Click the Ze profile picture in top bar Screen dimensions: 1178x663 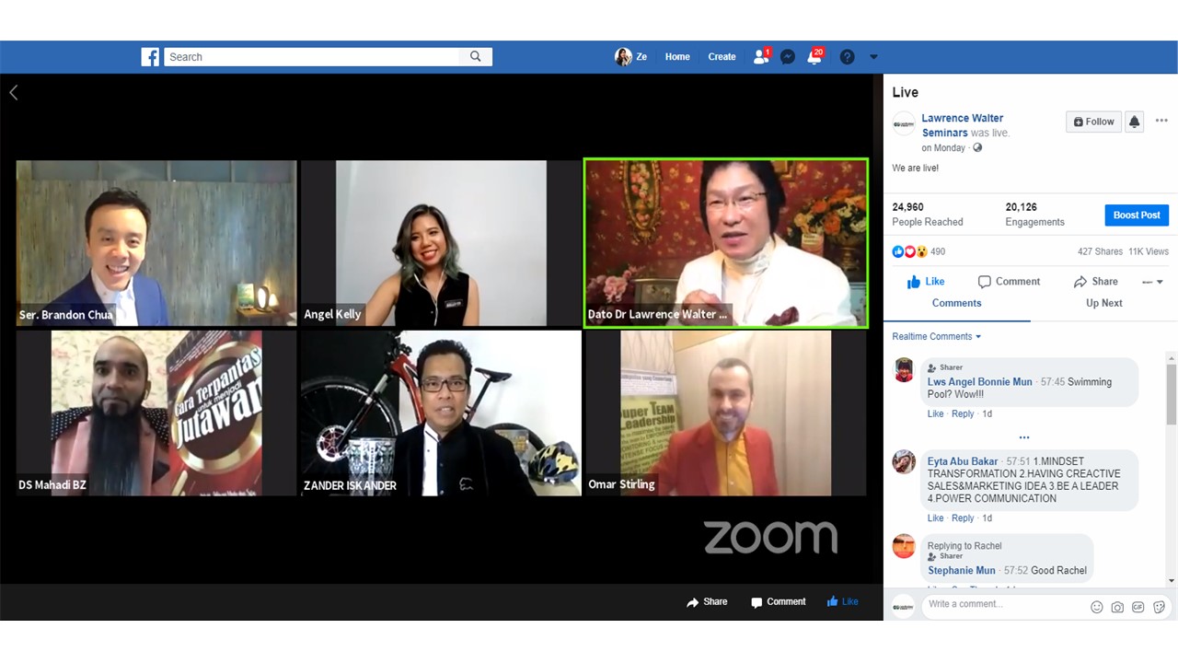click(x=623, y=57)
